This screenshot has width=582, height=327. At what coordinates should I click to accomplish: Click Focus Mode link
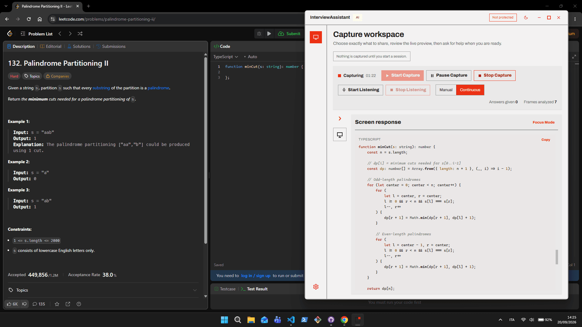[x=544, y=122]
